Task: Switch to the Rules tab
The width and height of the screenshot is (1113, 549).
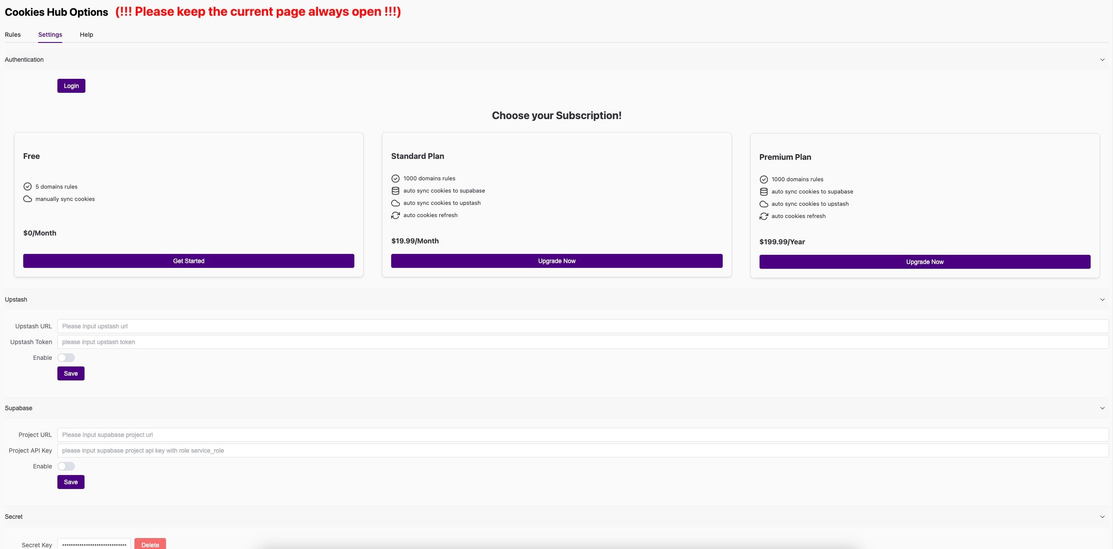Action: (13, 35)
